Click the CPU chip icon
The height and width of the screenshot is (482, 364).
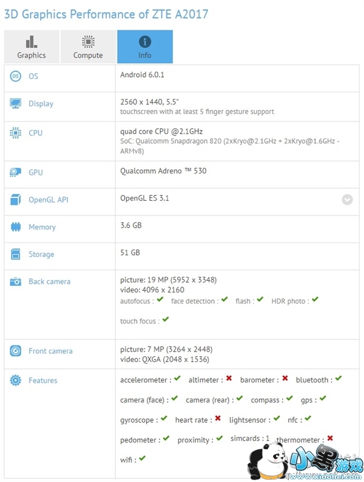tap(16, 133)
